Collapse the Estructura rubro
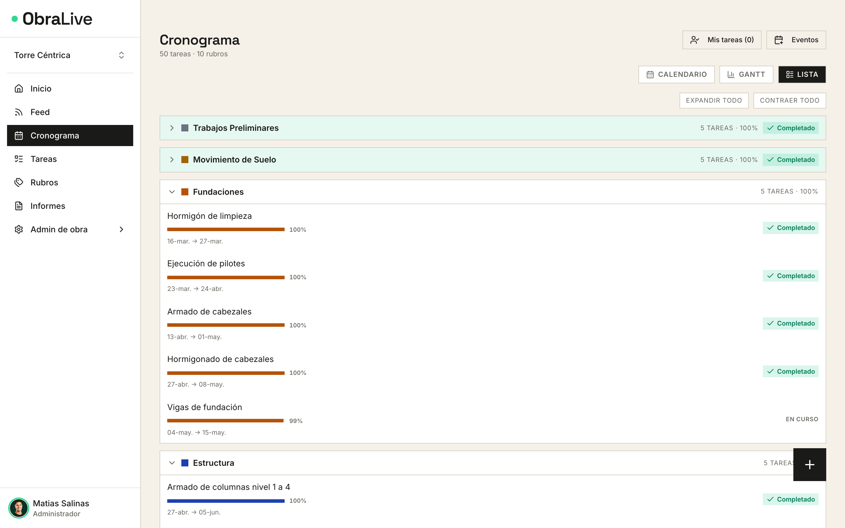Viewport: 845px width, 528px height. (172, 463)
